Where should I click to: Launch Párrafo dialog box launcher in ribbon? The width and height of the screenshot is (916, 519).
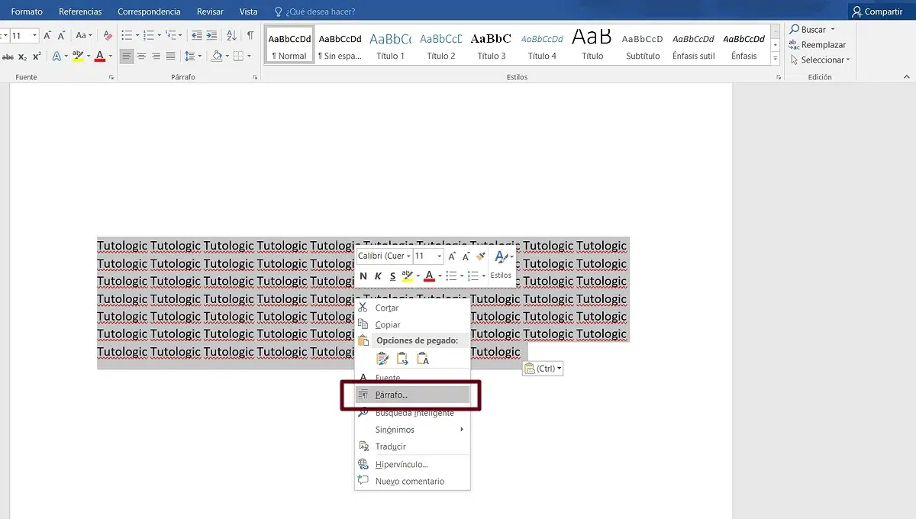pos(255,78)
